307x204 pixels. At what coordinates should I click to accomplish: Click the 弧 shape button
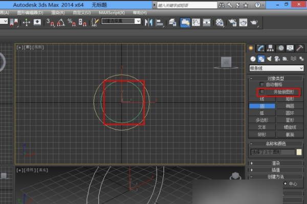[262, 113]
